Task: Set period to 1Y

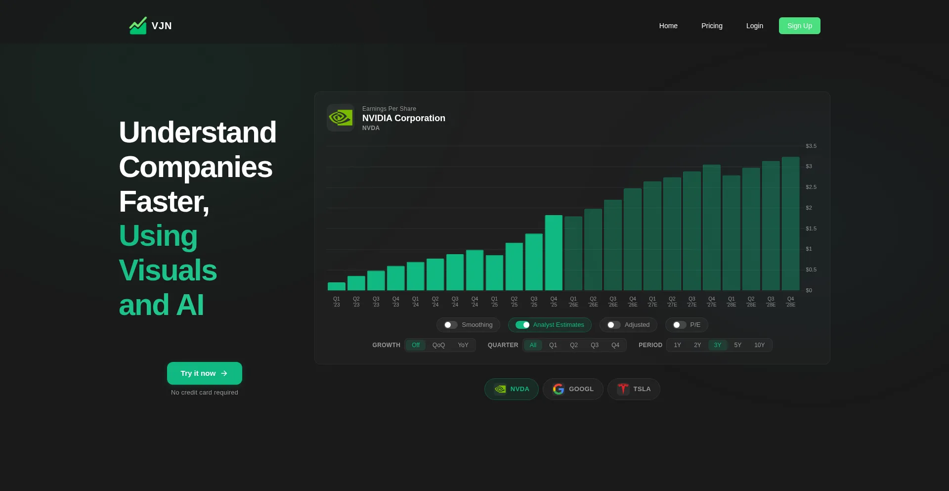Action: point(677,345)
